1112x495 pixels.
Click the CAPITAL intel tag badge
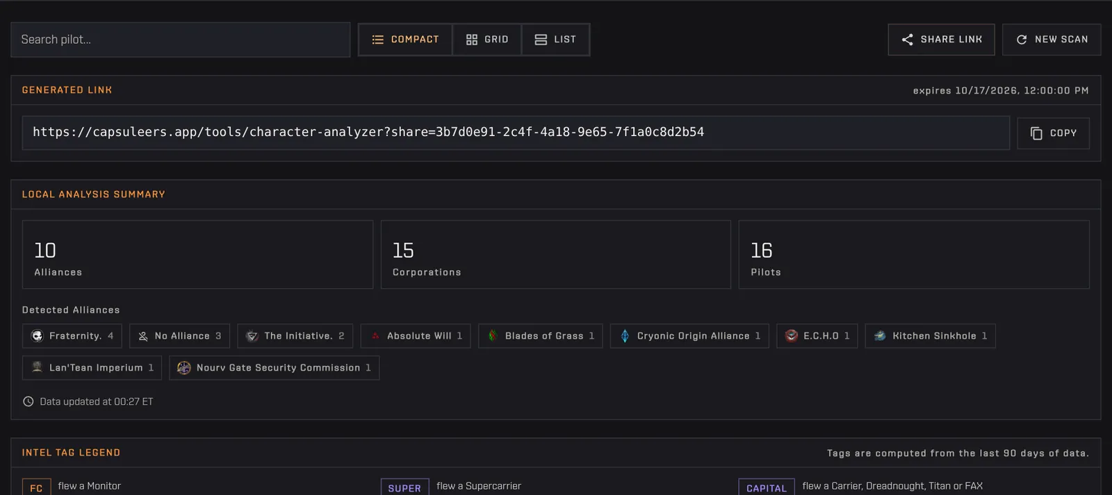[x=767, y=487]
